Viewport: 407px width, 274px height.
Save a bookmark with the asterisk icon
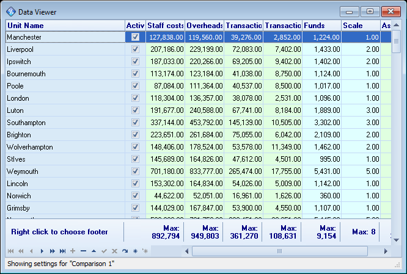coord(135,251)
